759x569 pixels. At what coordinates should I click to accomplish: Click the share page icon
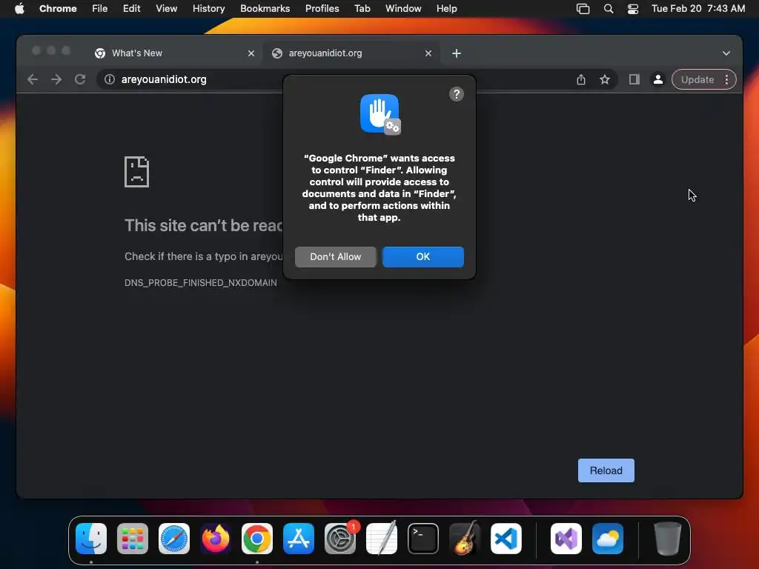click(581, 80)
